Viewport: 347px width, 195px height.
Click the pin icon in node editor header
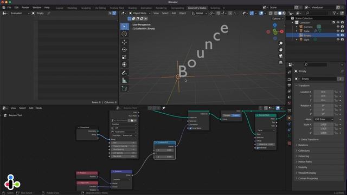click(x=164, y=108)
